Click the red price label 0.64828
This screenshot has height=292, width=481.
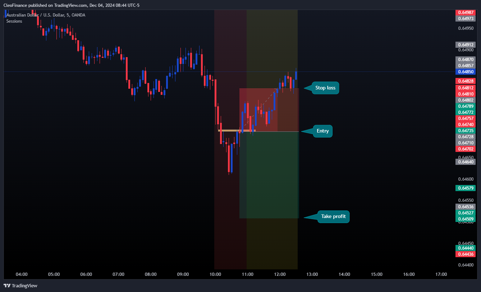coord(466,82)
